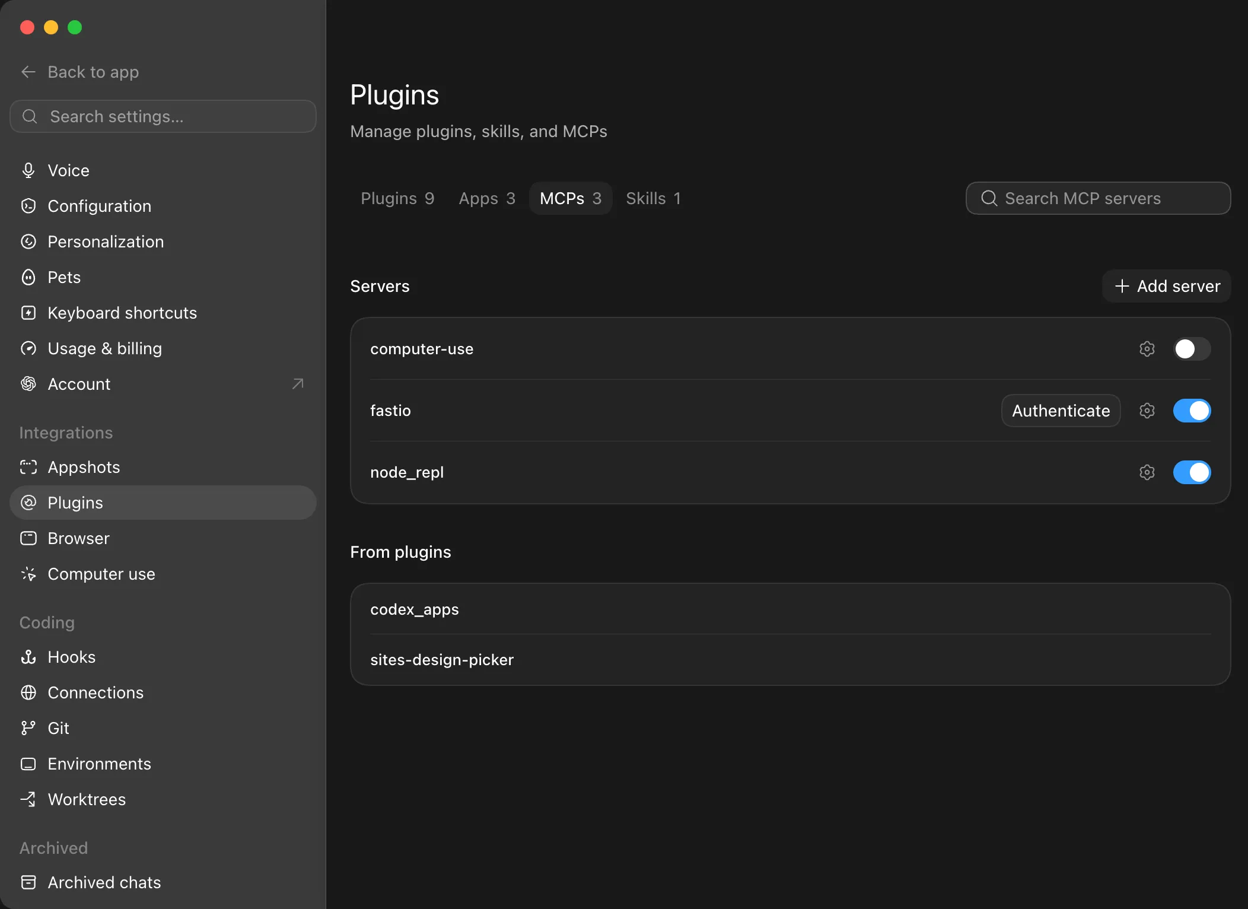
Task: Click the magnifier icon in MCP search
Action: [x=989, y=198]
